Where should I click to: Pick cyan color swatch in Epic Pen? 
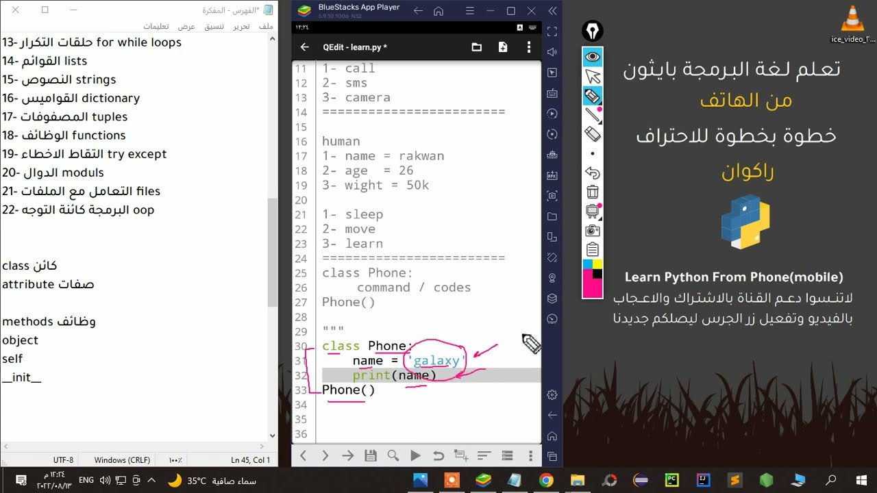tap(588, 264)
